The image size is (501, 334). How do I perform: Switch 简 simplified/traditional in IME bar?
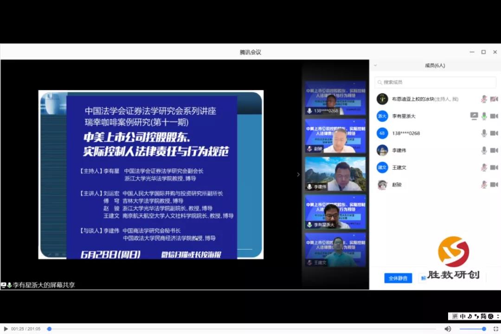click(483, 316)
